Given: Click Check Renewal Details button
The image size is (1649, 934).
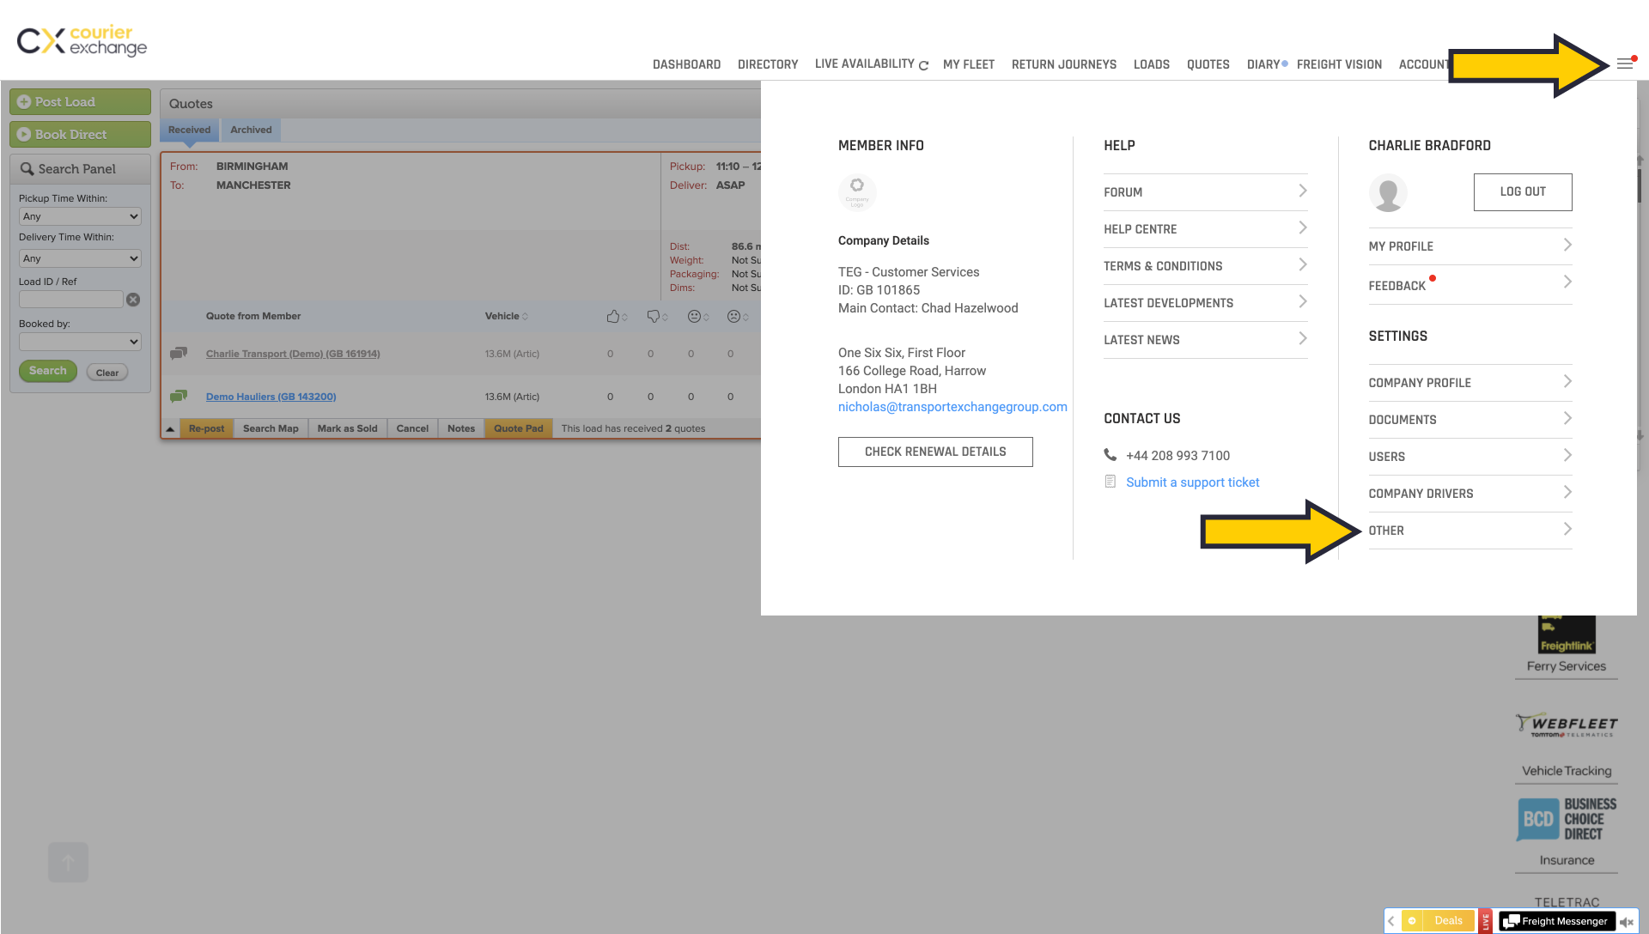Looking at the screenshot, I should (935, 452).
